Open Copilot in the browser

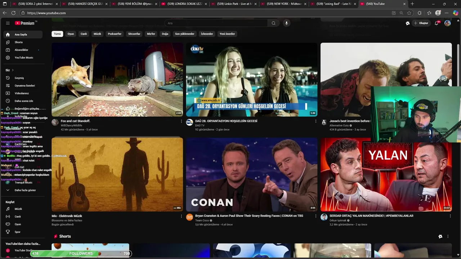pyautogui.click(x=456, y=13)
